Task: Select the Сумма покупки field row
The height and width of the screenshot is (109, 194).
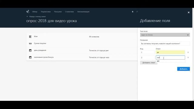Action: 82,44
